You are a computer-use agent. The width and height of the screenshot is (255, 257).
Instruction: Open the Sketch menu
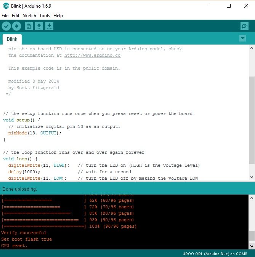tap(29, 16)
